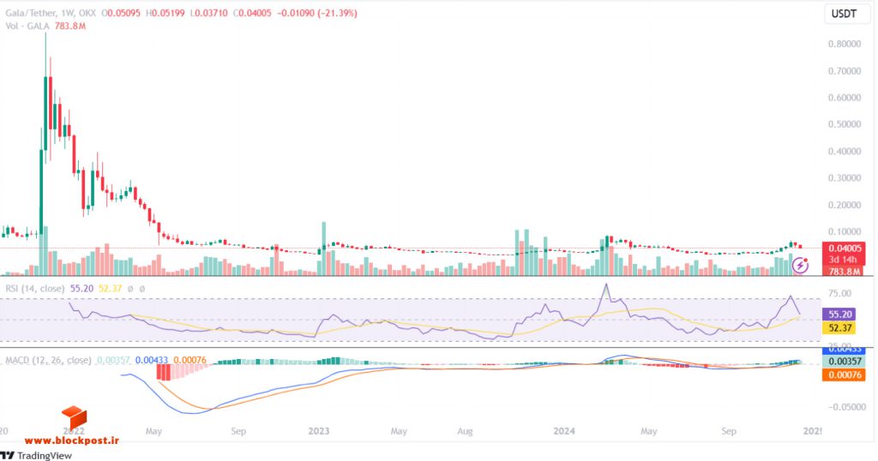This screenshot has height=461, width=878.
Task: Click the purple lightning flash icon
Action: (x=800, y=265)
